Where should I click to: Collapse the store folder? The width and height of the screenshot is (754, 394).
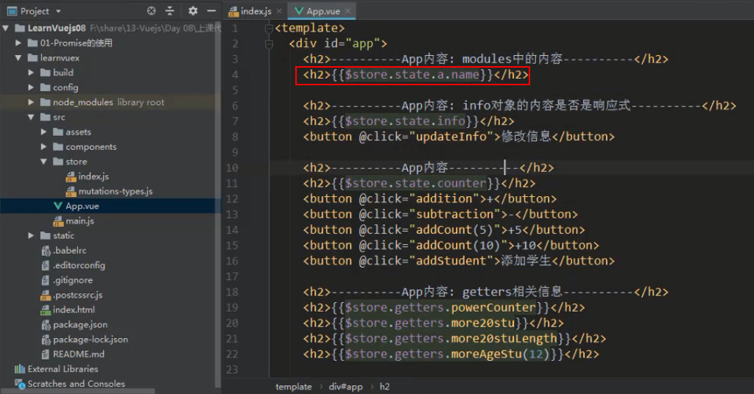click(43, 162)
